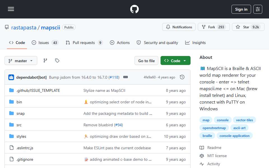This screenshot has height=168, width=269.
Task: Select the map topic tag
Action: tap(206, 120)
